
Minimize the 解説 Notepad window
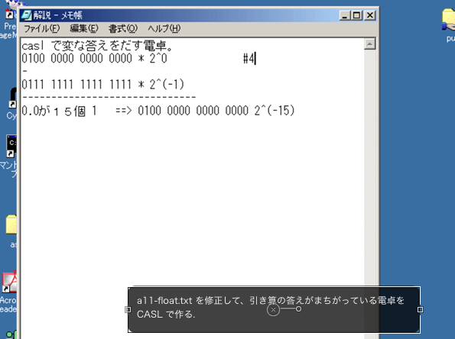tap(344, 15)
